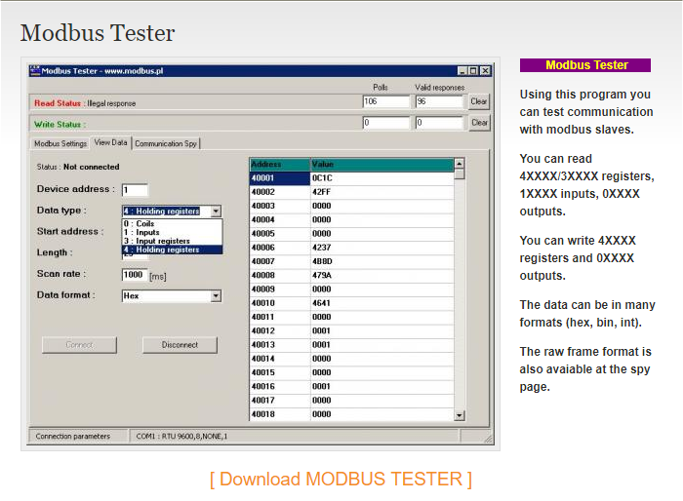
Task: Select the View Data tab
Action: (110, 143)
